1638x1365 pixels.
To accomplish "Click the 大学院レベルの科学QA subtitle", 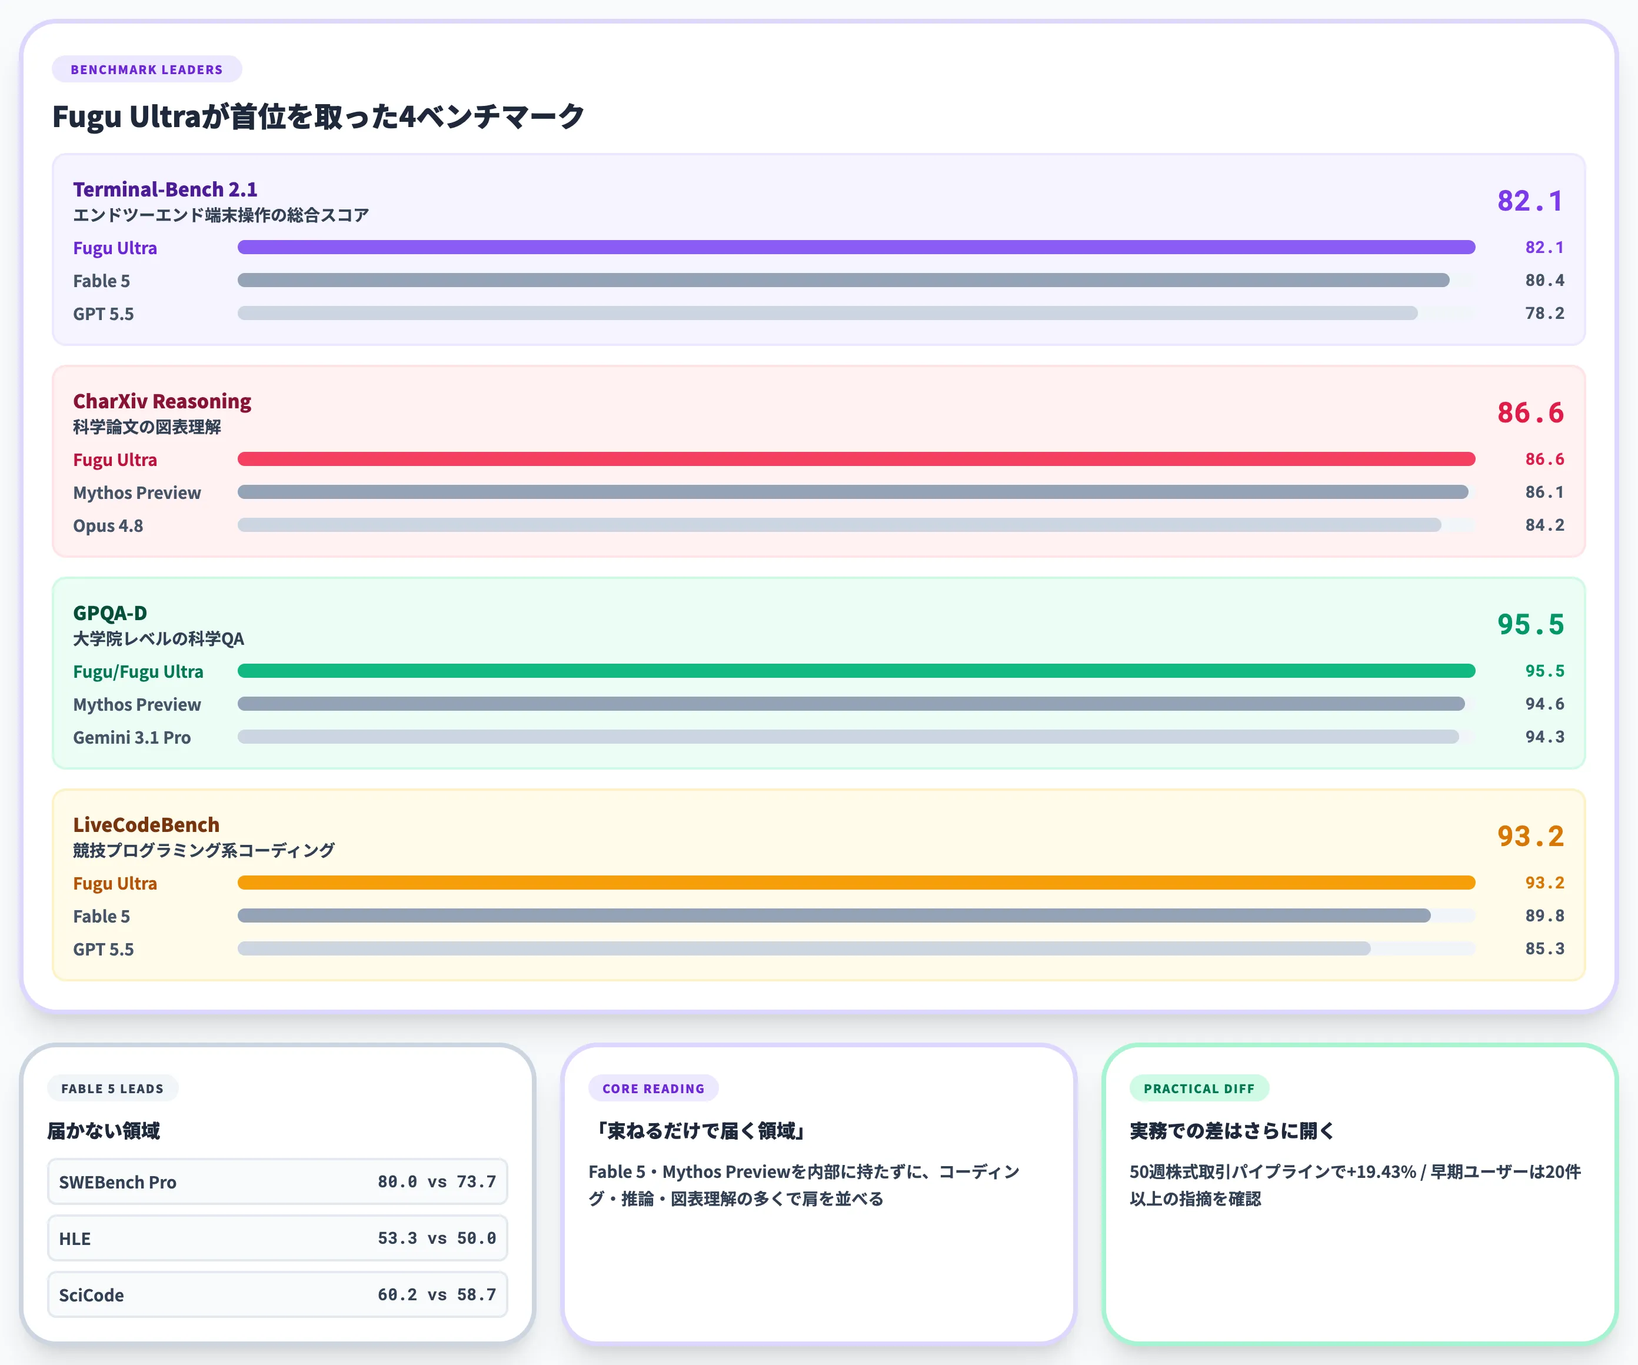I will tap(158, 639).
